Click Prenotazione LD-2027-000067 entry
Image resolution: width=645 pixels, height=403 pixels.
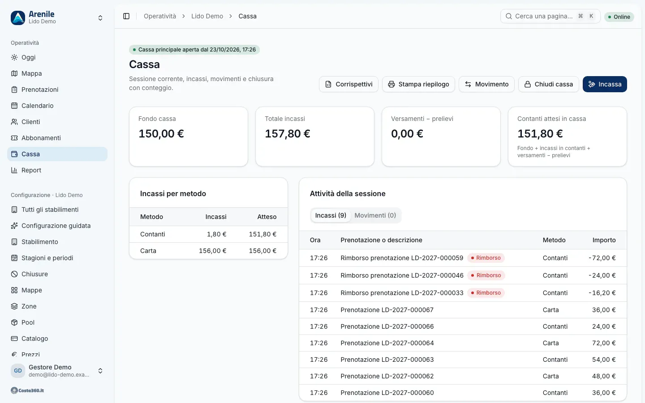tap(387, 310)
